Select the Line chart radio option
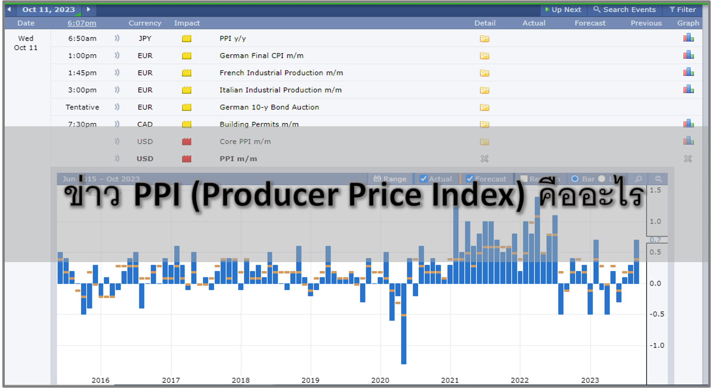The height and width of the screenshot is (388, 711). pyautogui.click(x=602, y=179)
